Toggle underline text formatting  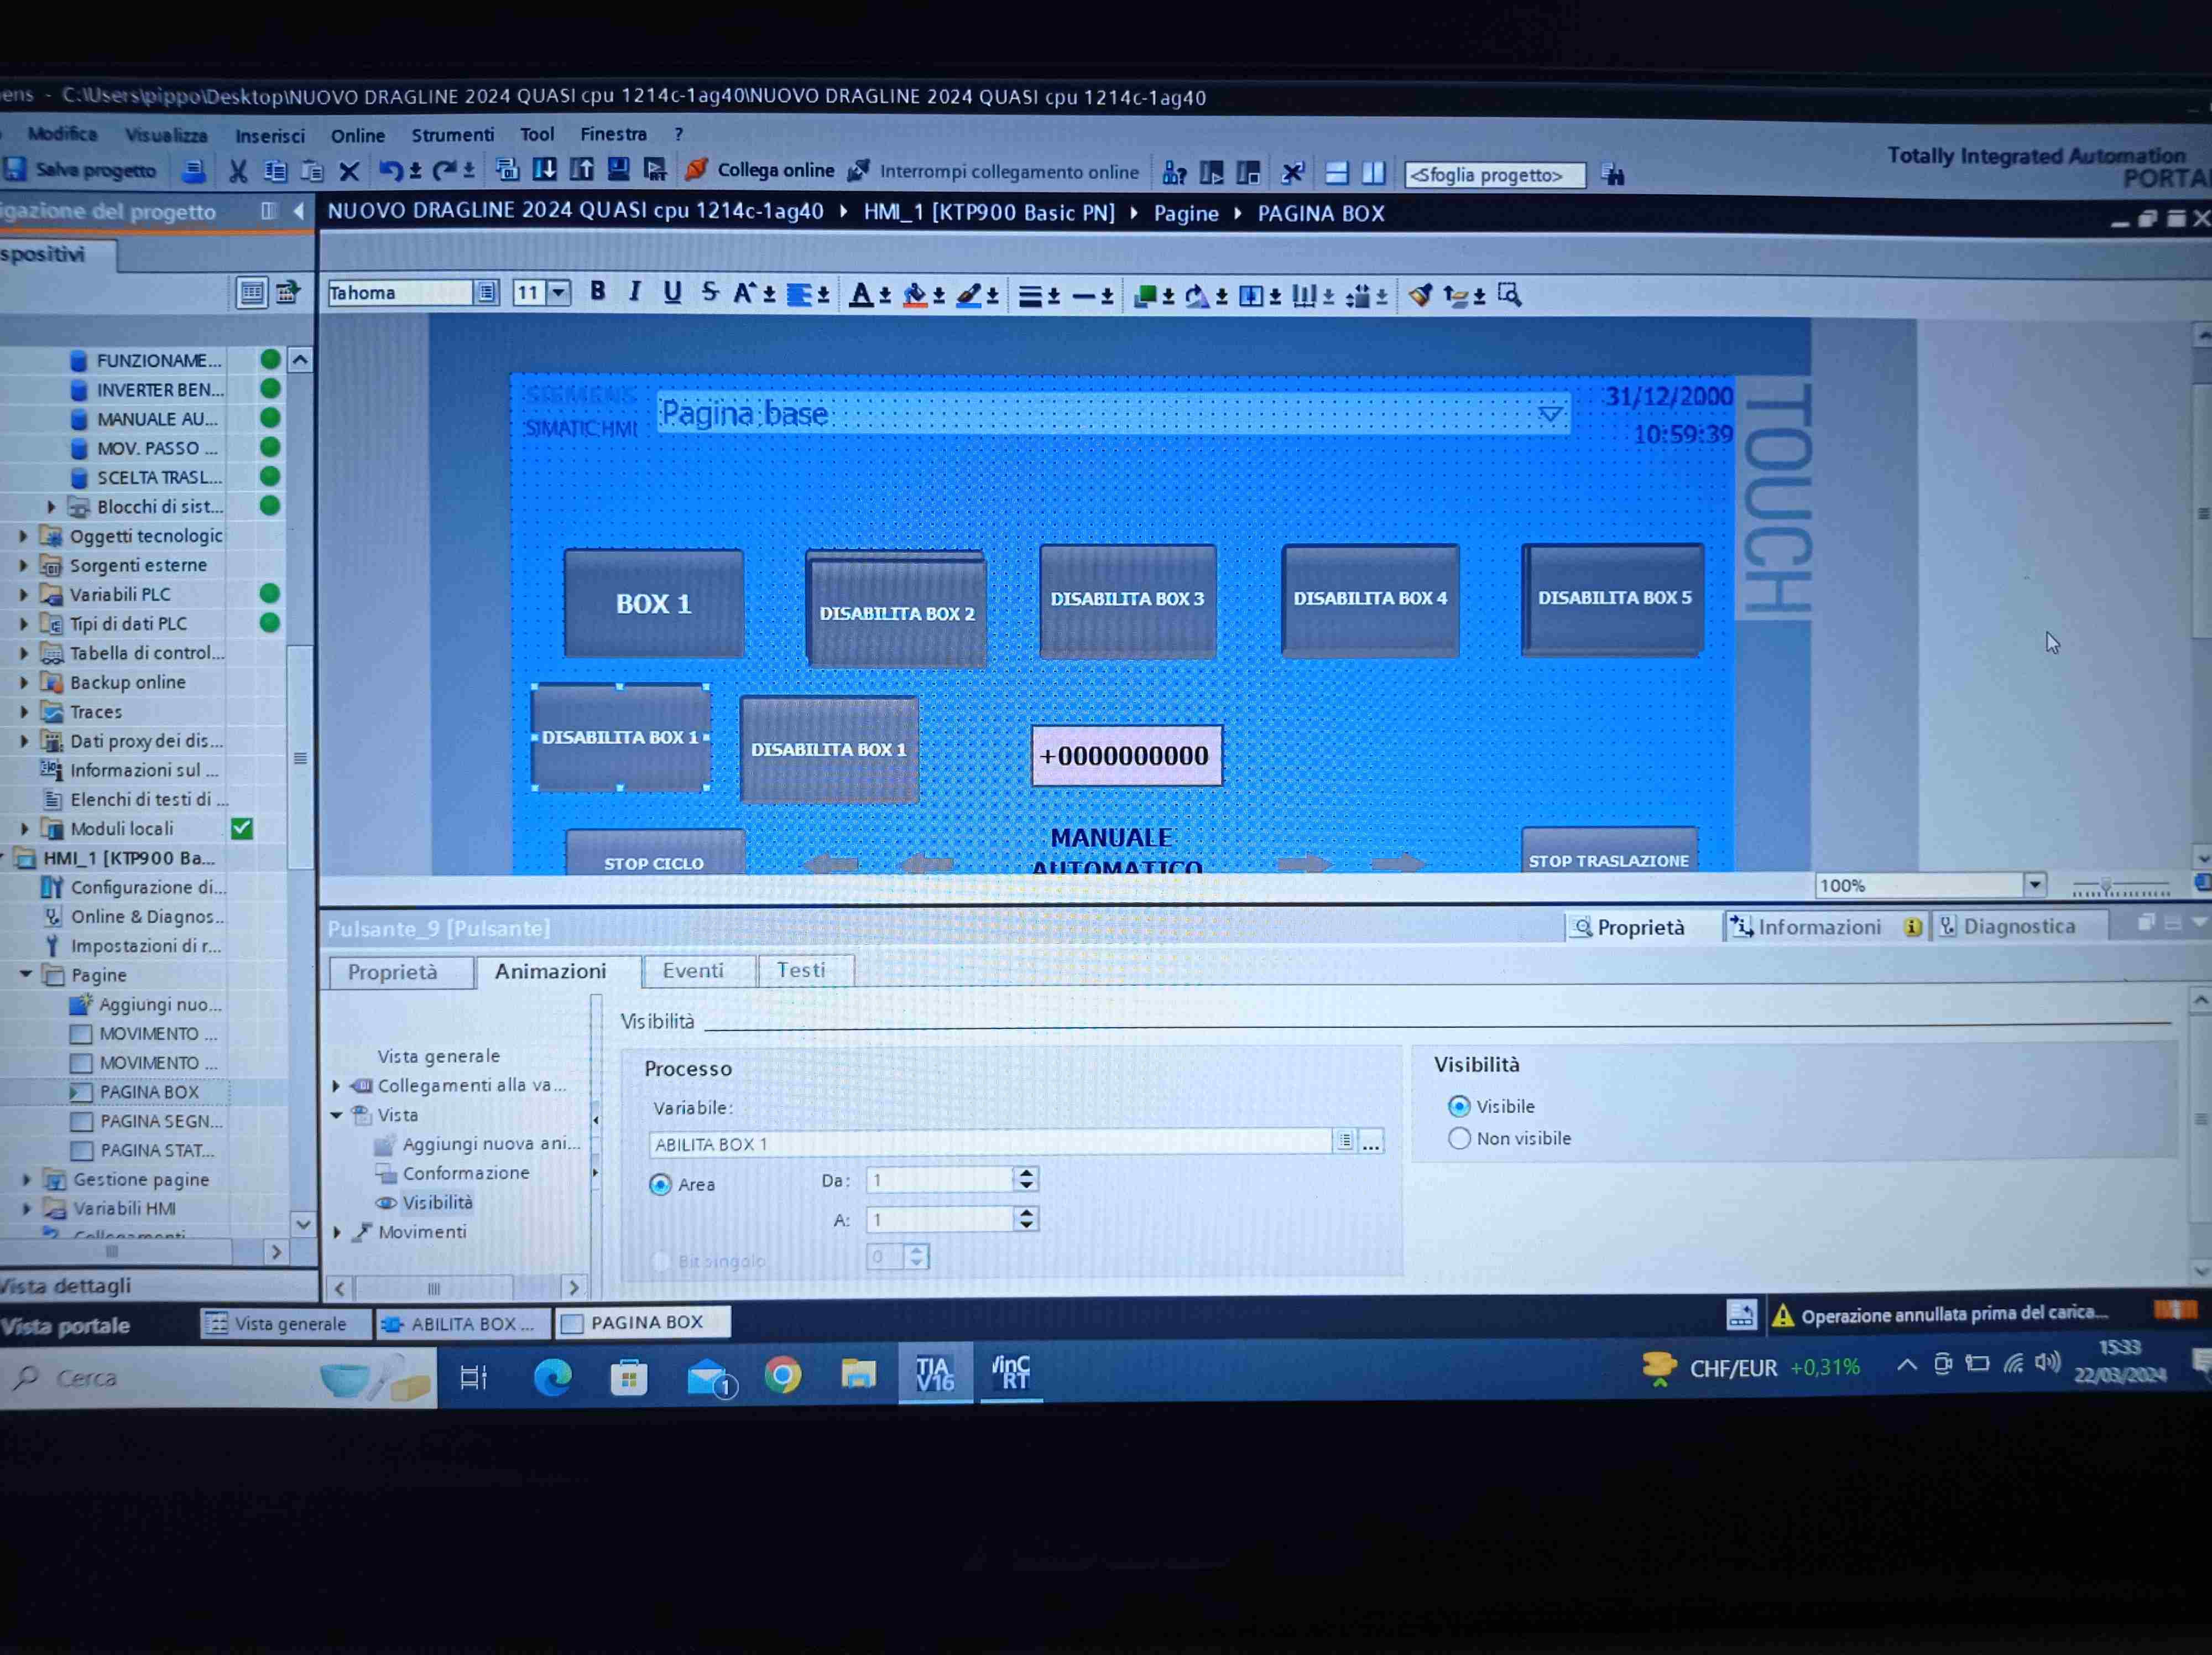pyautogui.click(x=672, y=292)
